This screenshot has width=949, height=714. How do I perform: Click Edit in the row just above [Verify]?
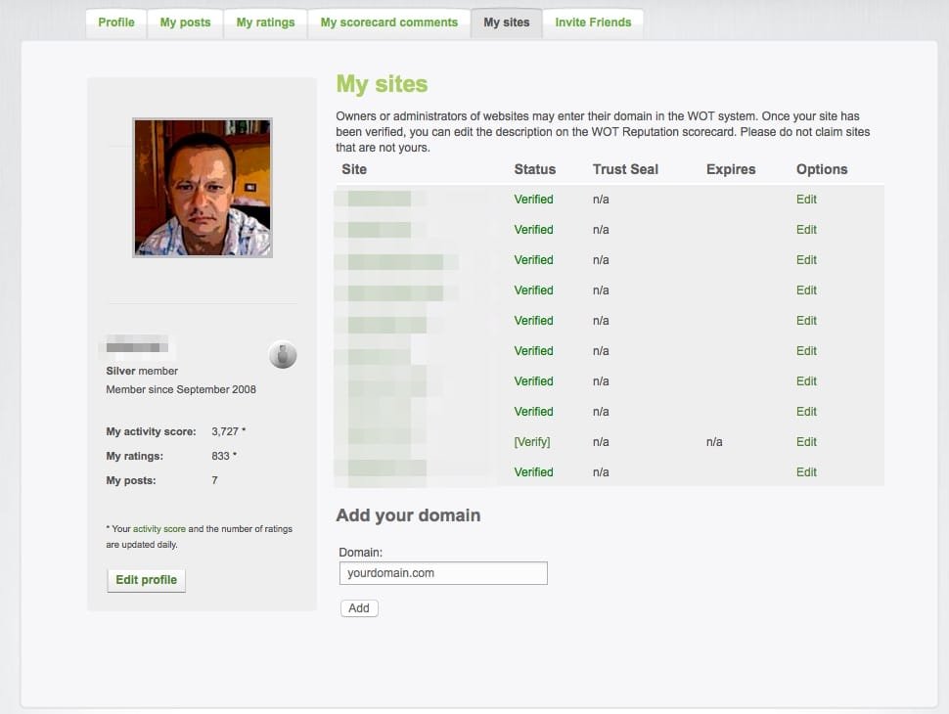806,412
